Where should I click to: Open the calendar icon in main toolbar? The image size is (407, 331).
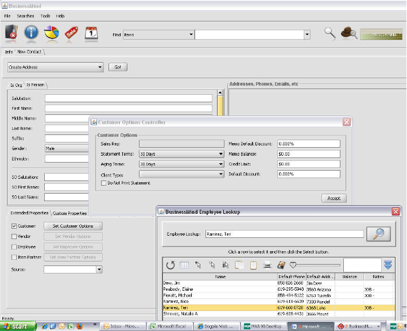click(x=91, y=33)
